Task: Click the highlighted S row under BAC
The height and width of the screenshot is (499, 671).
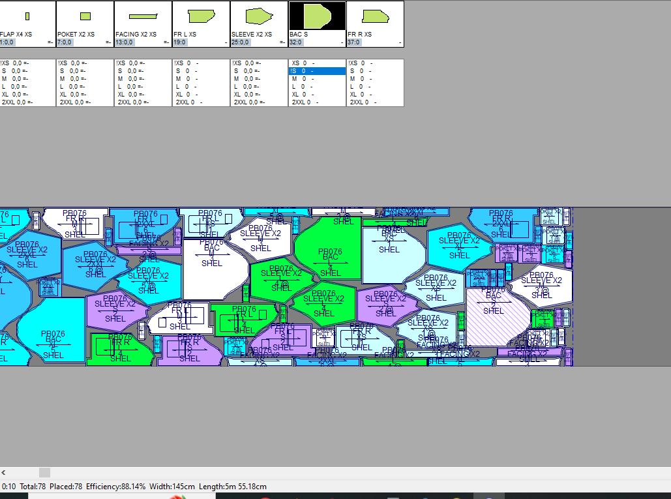Action: (316, 71)
